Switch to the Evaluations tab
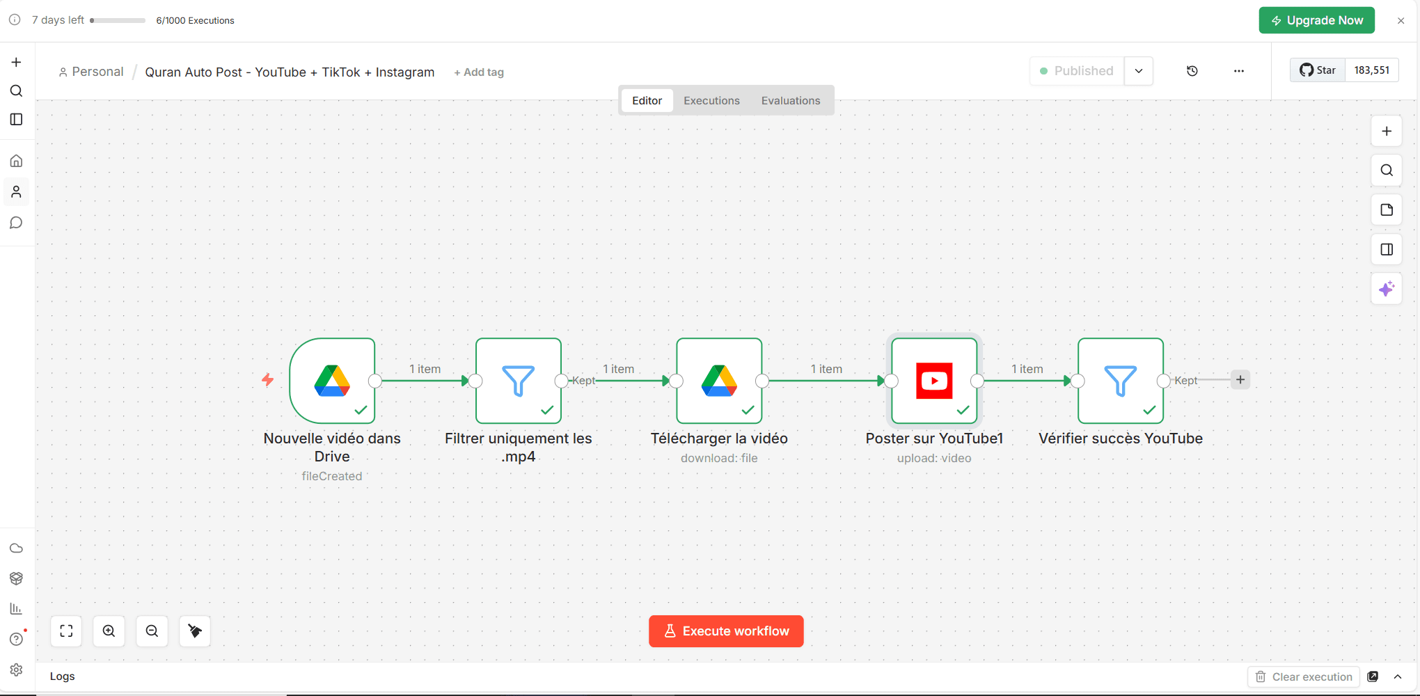 point(791,100)
